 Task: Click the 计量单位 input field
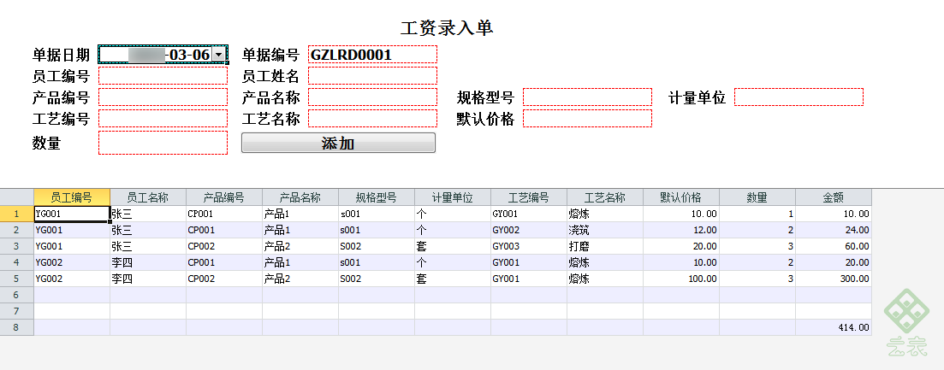click(x=799, y=97)
